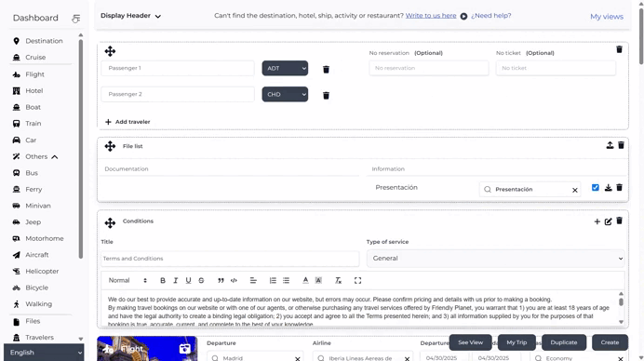This screenshot has width=644, height=361.
Task: Select Hotel in sidebar
Action: pyautogui.click(x=34, y=91)
